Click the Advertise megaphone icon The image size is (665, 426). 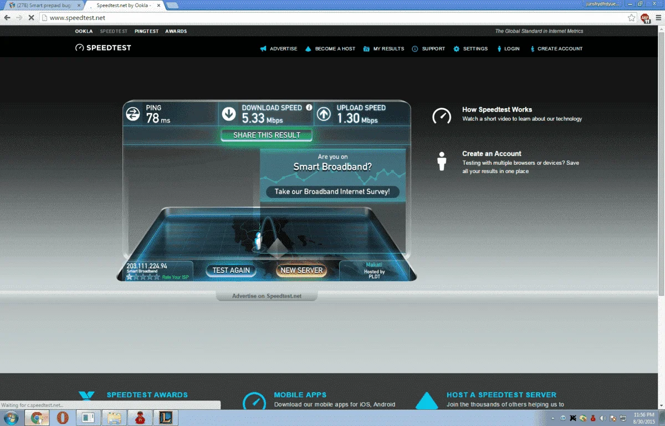pos(263,49)
